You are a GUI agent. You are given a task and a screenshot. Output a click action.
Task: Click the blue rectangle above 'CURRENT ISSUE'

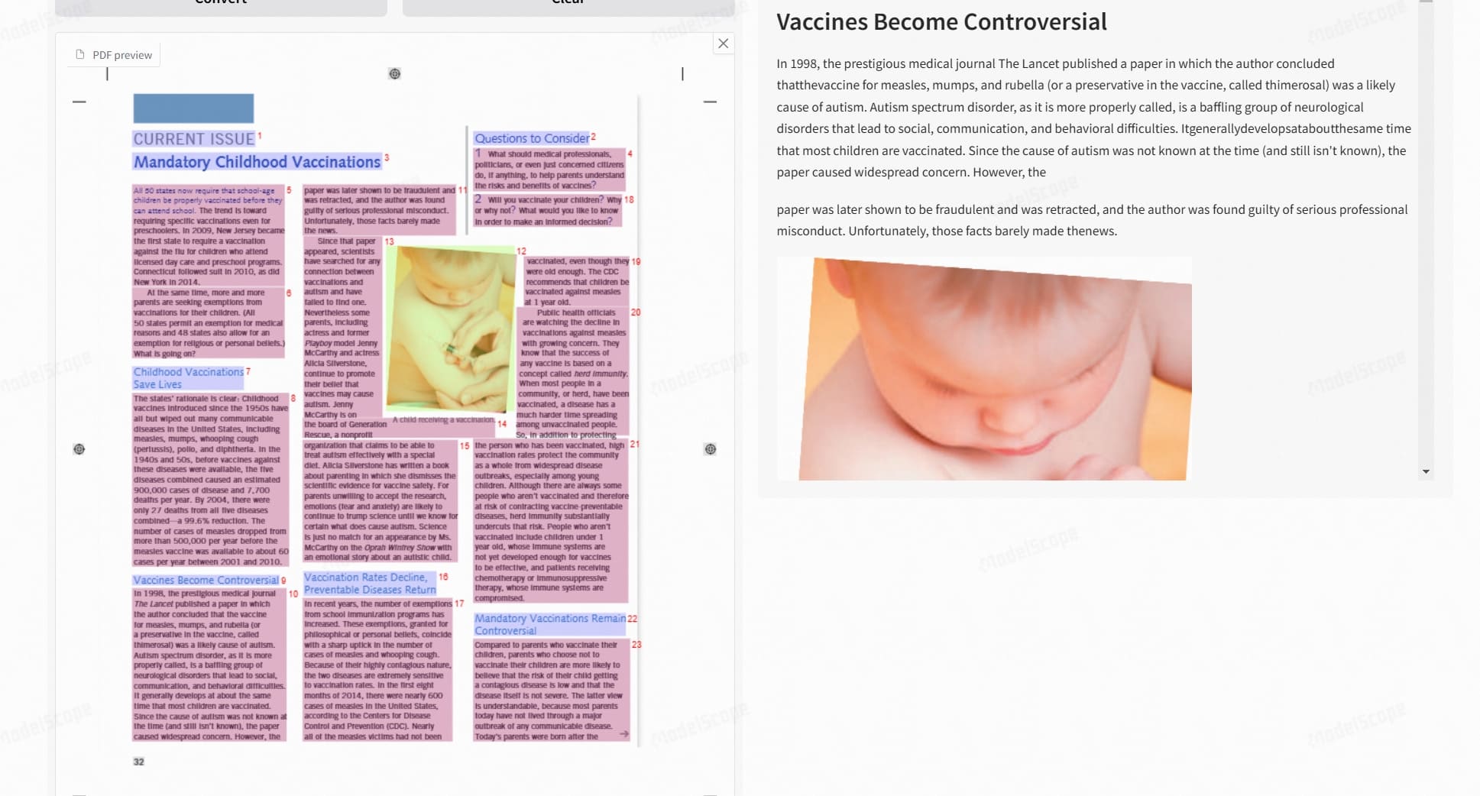click(x=193, y=108)
